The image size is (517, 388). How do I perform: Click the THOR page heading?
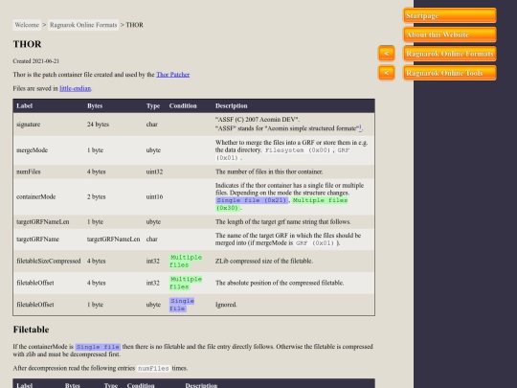(28, 44)
